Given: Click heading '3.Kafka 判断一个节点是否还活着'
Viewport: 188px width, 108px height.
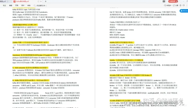Looking at the screenshot, I should (31, 42).
